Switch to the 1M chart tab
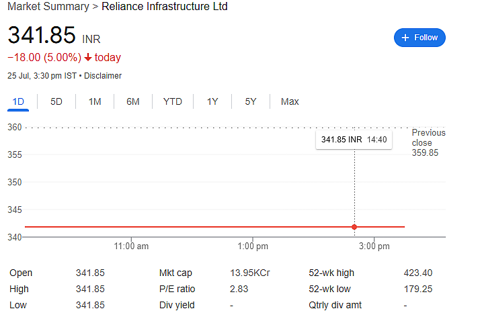Image resolution: width=480 pixels, height=319 pixels. (x=95, y=101)
